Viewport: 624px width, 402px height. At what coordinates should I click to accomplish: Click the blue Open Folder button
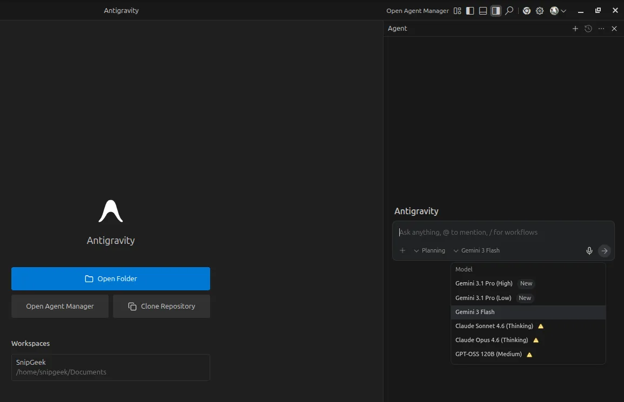[x=111, y=279]
